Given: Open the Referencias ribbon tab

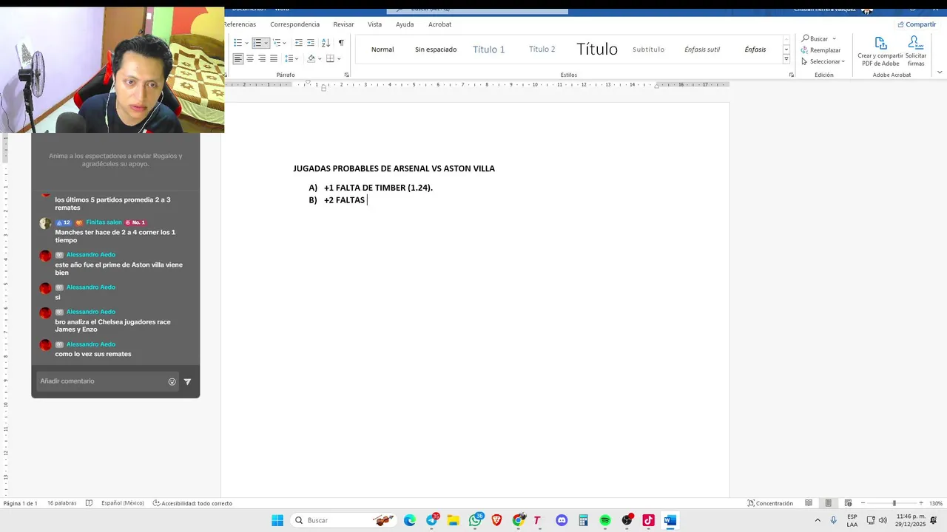Looking at the screenshot, I should coord(240,24).
